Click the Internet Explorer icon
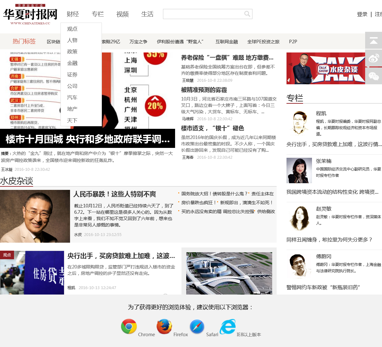Viewport: 382px width, 347px height. pyautogui.click(x=228, y=327)
